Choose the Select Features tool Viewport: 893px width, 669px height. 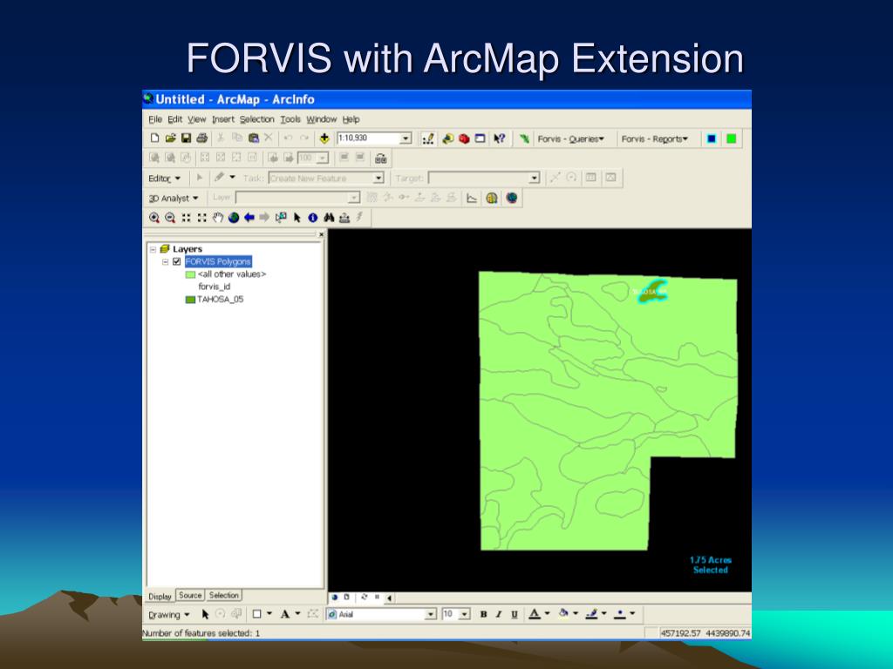point(281,217)
